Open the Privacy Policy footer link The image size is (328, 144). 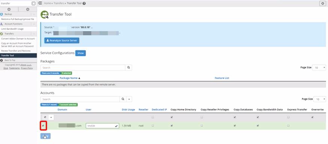point(27,68)
